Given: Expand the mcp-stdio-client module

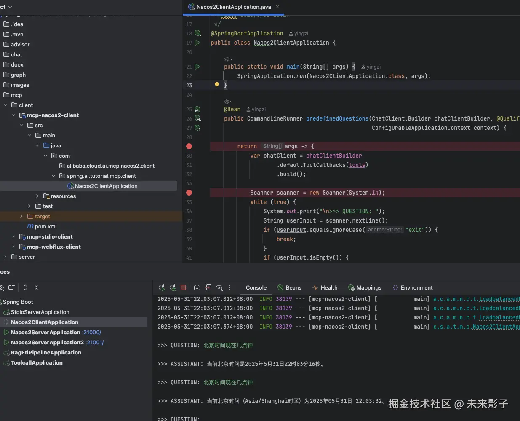Looking at the screenshot, I should (13, 236).
